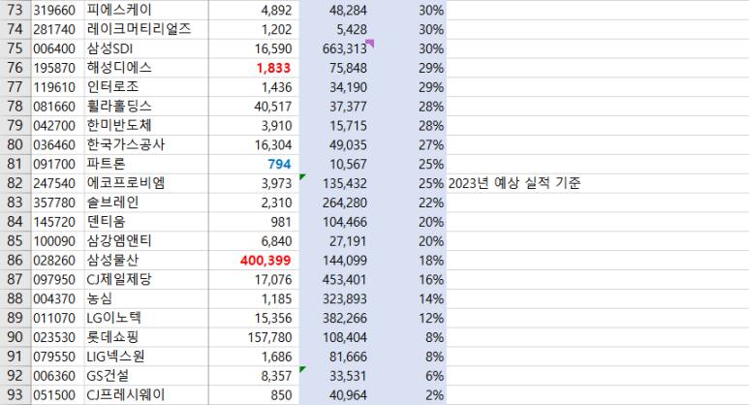Click the red value 400,399 cell
This screenshot has height=405, width=749.
point(254,261)
